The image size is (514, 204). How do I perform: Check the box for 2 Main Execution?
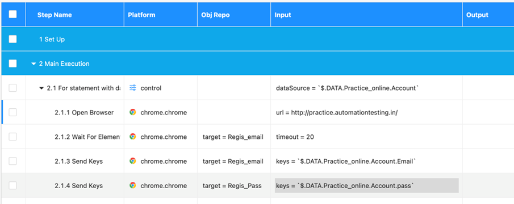[13, 63]
